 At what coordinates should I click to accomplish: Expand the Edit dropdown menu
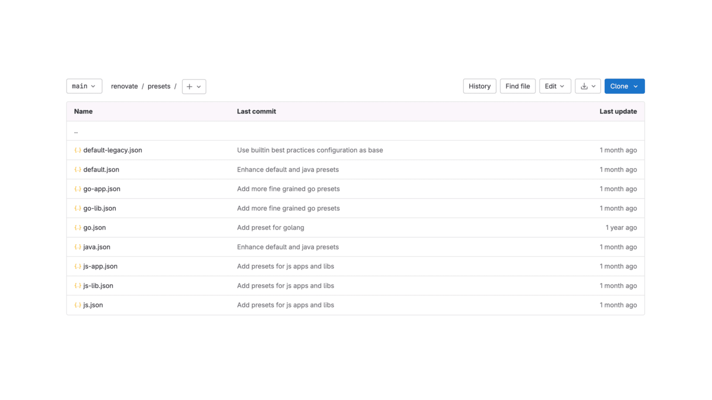pos(555,86)
